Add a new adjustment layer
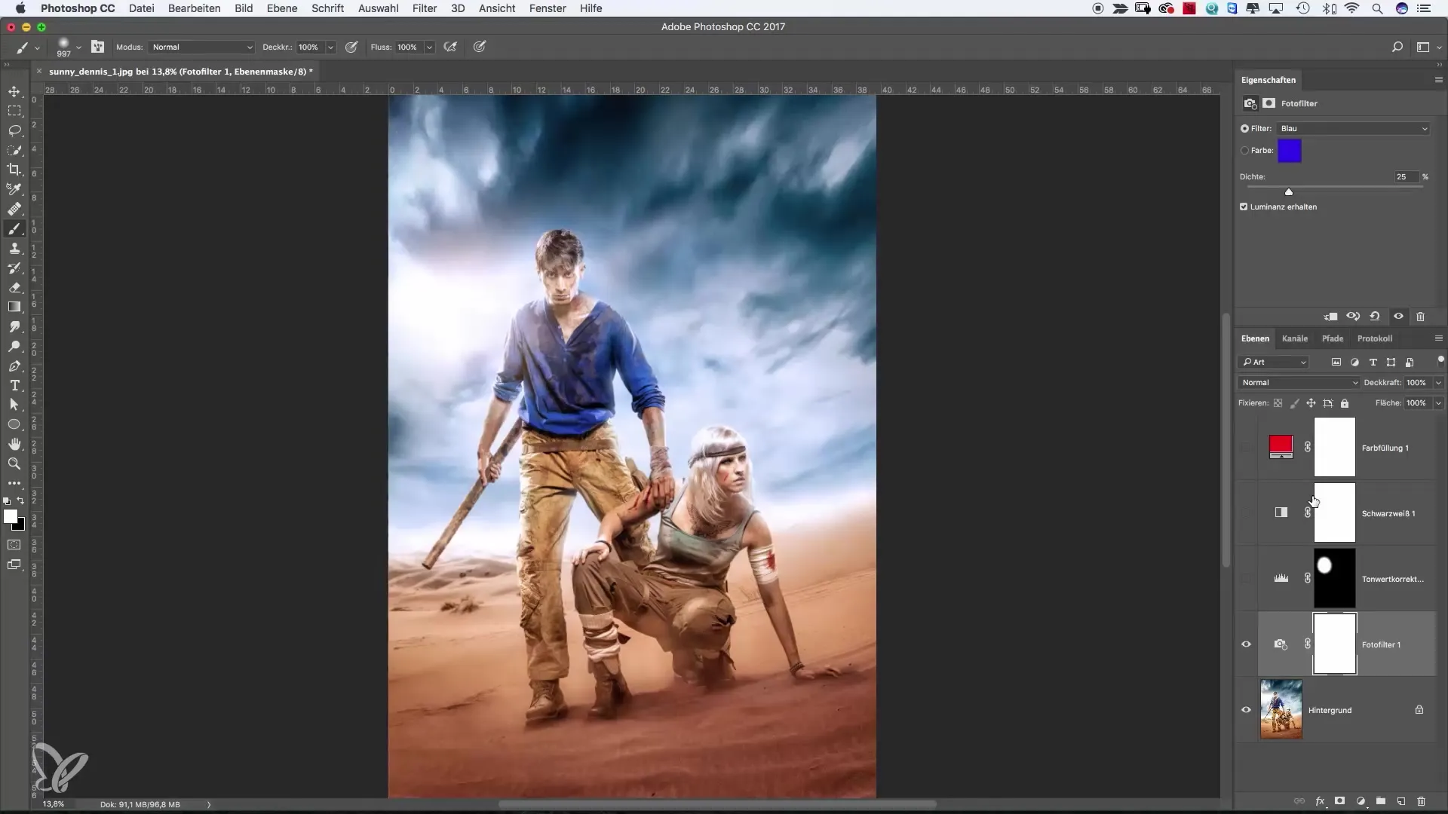The height and width of the screenshot is (814, 1448). (x=1361, y=801)
